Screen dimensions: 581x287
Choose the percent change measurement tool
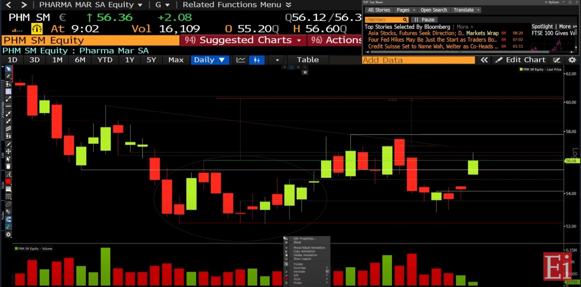click(8, 84)
